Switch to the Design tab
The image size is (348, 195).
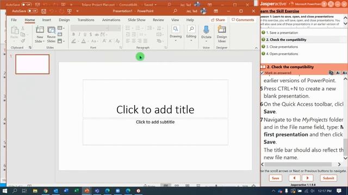point(64,20)
